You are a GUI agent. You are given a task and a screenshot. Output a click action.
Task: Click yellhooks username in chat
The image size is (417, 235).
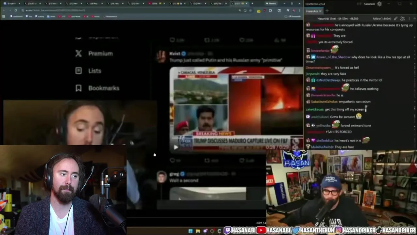tap(323, 125)
